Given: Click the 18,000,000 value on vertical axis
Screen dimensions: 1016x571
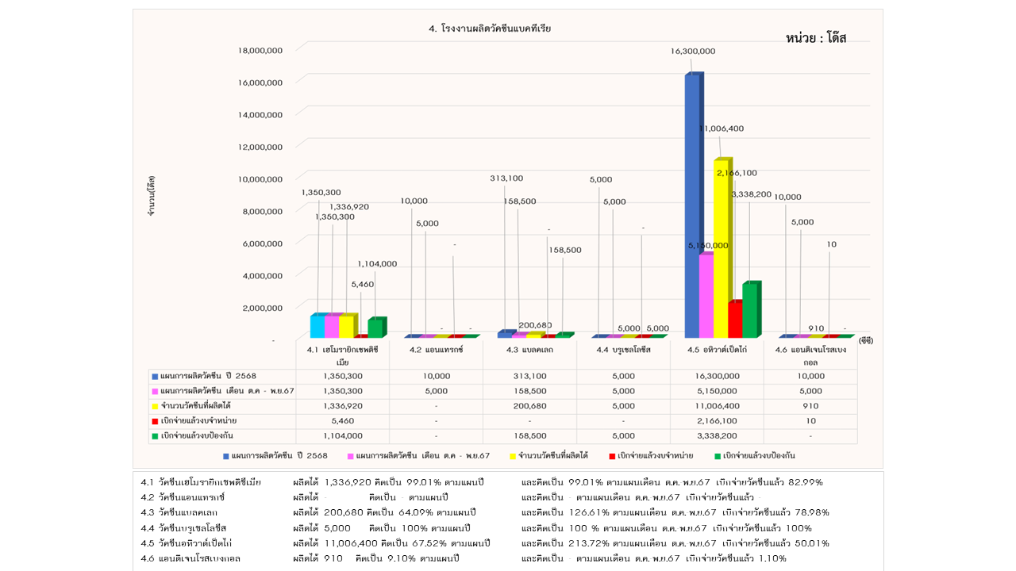Looking at the screenshot, I should (x=260, y=50).
